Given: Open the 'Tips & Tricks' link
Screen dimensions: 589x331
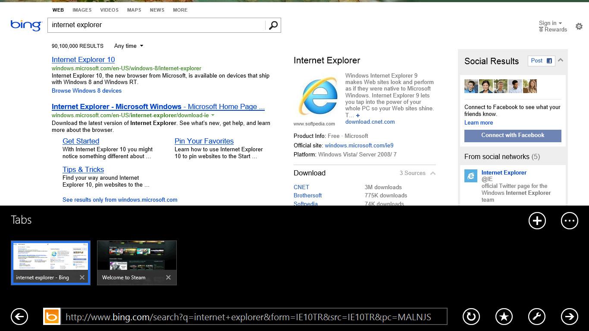Looking at the screenshot, I should pyautogui.click(x=83, y=170).
